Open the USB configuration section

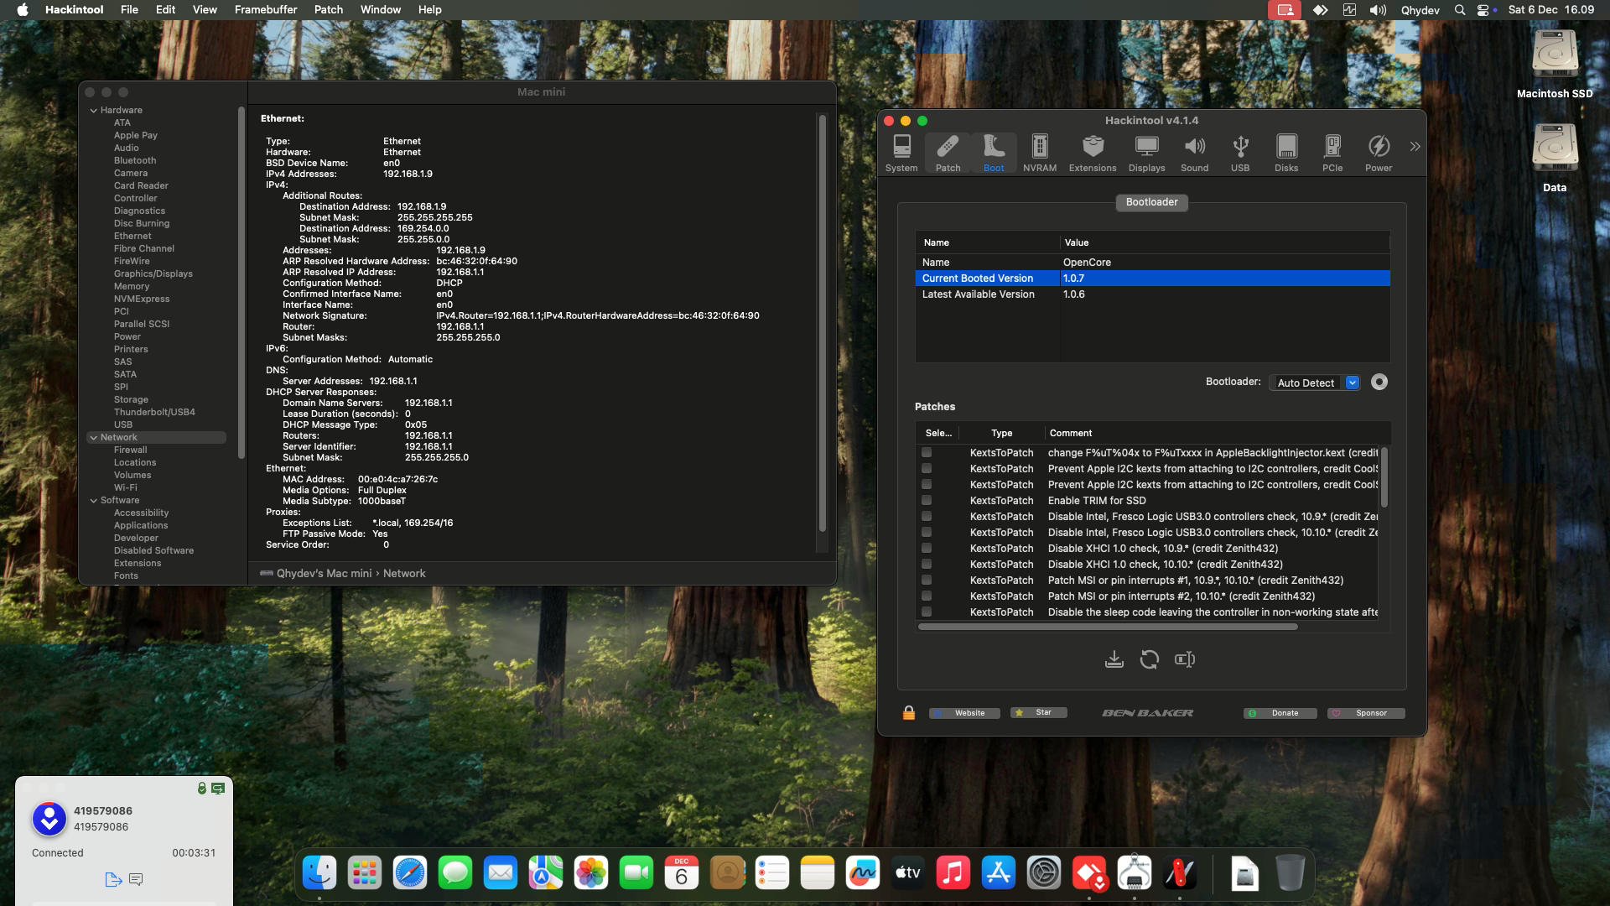[x=1239, y=151]
